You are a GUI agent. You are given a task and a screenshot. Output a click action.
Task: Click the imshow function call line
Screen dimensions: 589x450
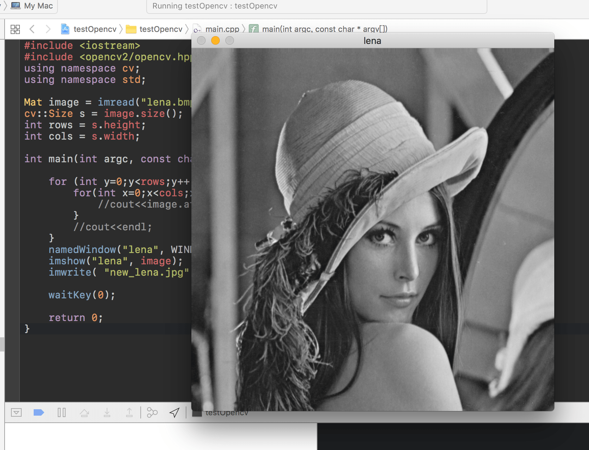click(116, 261)
